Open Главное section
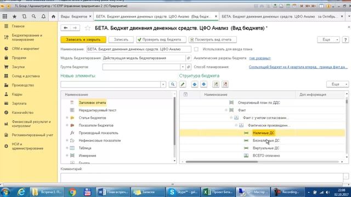The height and width of the screenshot is (197, 351). point(18,26)
